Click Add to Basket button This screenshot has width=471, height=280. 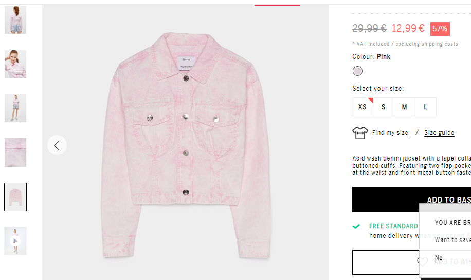[411, 199]
